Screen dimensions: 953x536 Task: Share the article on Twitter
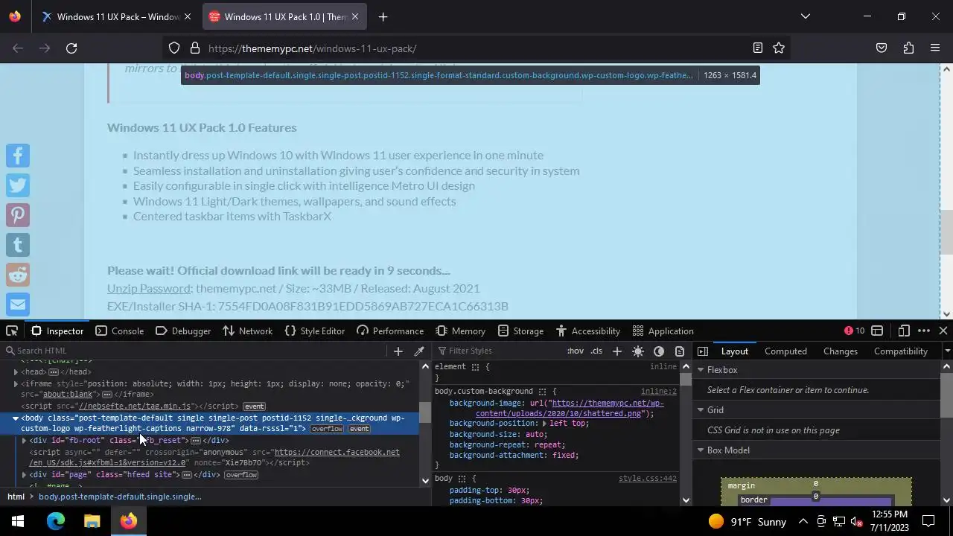pyautogui.click(x=18, y=185)
